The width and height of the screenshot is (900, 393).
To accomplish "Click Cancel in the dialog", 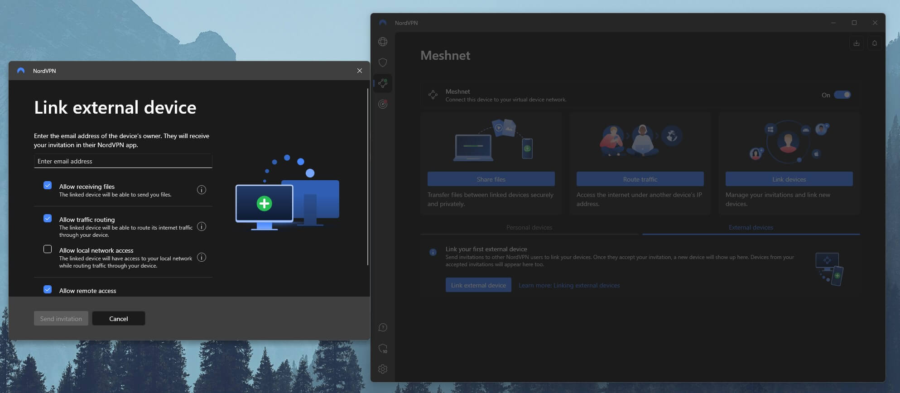I will [119, 319].
